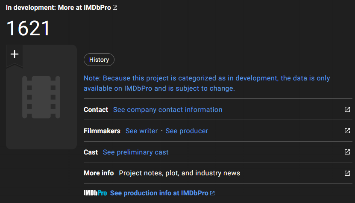355x203 pixels.
Task: Open the 'See writer' link
Action: [x=141, y=131]
